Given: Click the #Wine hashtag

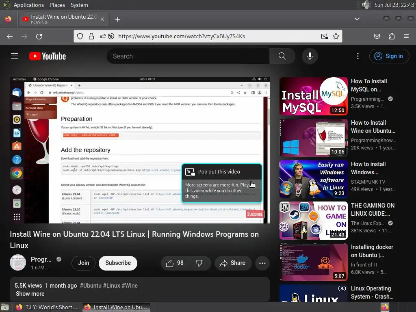Looking at the screenshot, I should point(130,286).
